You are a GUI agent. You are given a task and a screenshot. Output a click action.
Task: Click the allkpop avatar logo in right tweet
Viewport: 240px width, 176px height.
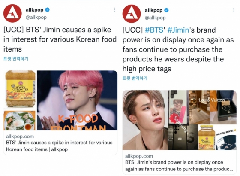tap(132, 14)
